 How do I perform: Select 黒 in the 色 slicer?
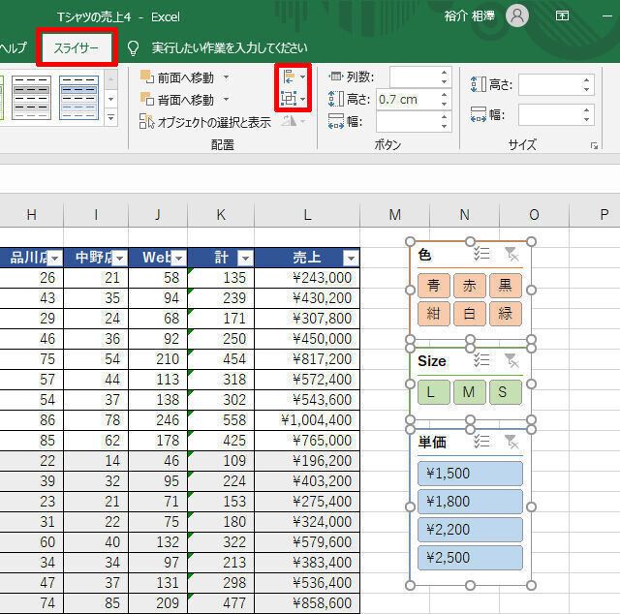pyautogui.click(x=506, y=286)
